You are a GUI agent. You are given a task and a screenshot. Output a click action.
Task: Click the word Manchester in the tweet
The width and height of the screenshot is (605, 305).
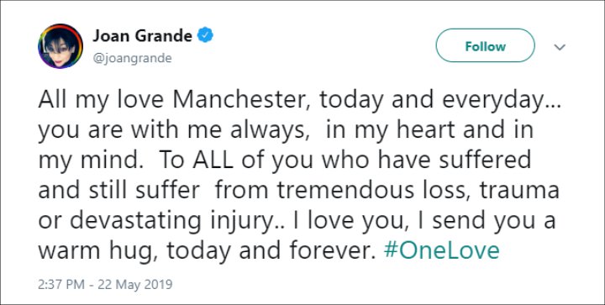pos(243,99)
